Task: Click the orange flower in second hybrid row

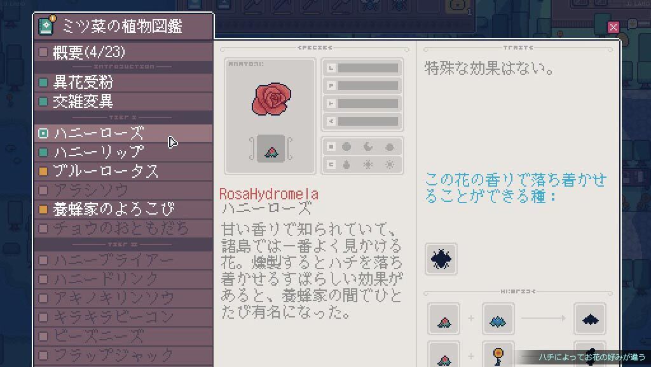Action: pos(498,354)
